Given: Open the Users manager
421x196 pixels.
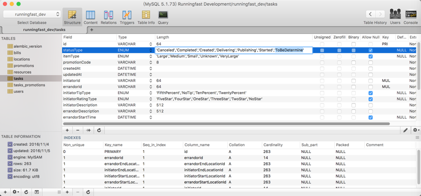Looking at the screenshot, I should coord(395,17).
